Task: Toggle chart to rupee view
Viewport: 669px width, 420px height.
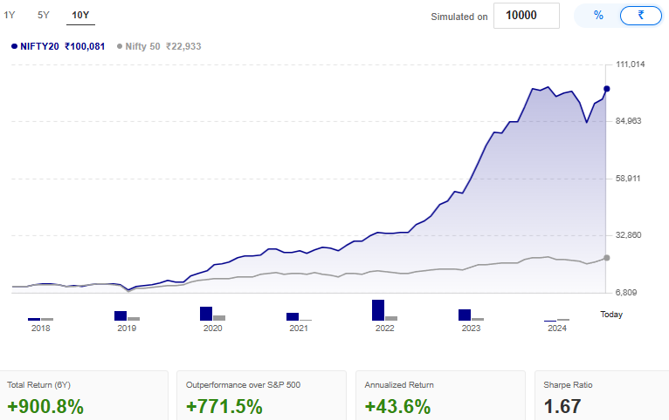Action: coord(640,16)
